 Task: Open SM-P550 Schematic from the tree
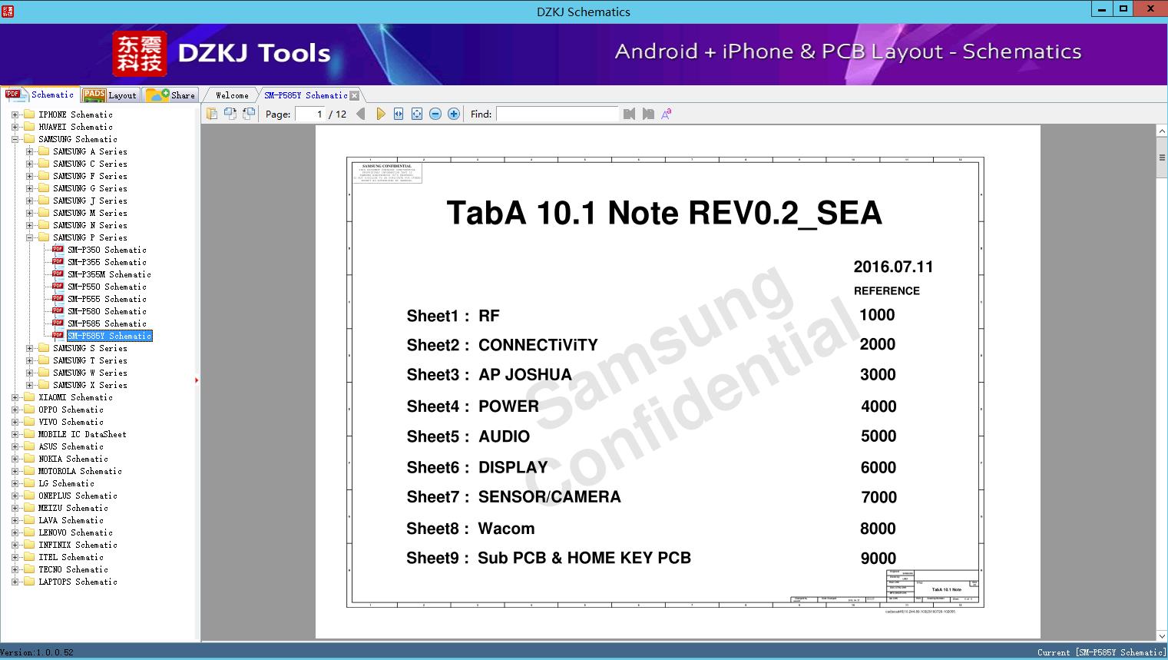[x=107, y=287]
